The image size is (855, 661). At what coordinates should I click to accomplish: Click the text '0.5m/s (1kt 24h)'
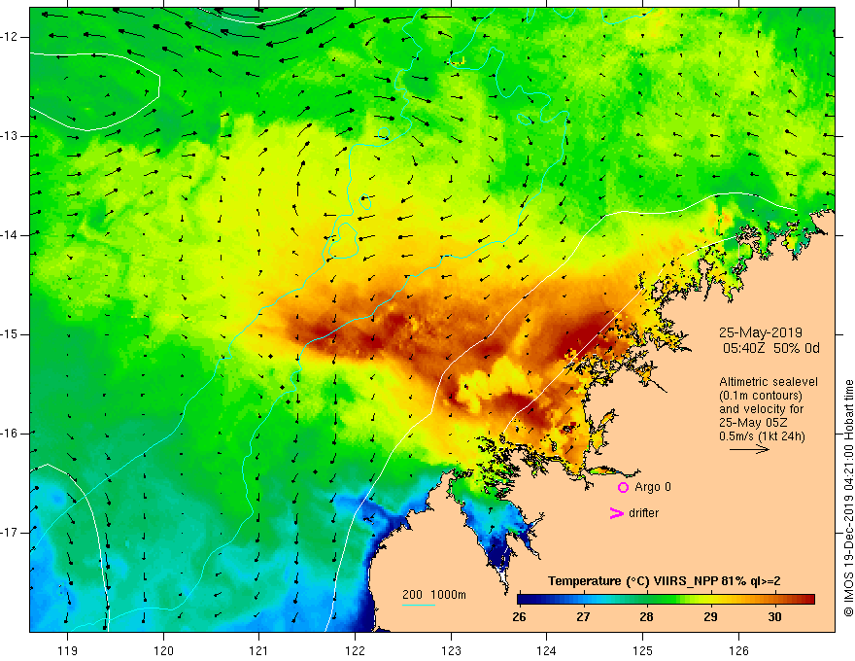tap(762, 436)
